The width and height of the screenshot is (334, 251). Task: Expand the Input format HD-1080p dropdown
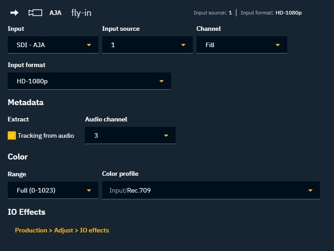pos(89,81)
